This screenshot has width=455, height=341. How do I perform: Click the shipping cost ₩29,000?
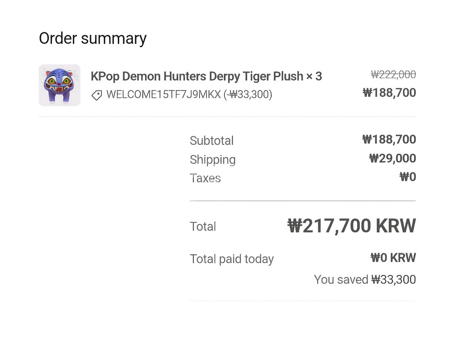(x=392, y=158)
